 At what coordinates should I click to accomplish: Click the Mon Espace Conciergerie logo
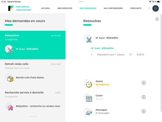20,8
